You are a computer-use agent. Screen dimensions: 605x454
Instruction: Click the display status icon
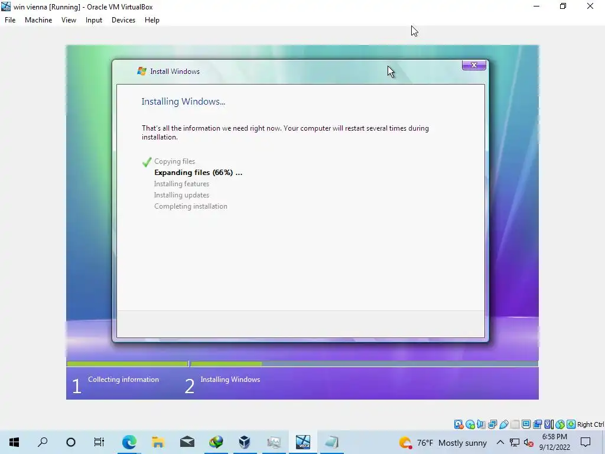click(x=526, y=424)
